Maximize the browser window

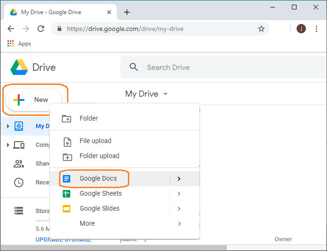click(294, 7)
